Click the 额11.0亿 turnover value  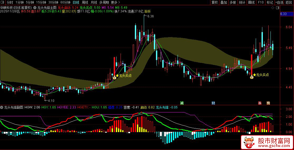[x=83, y=11]
